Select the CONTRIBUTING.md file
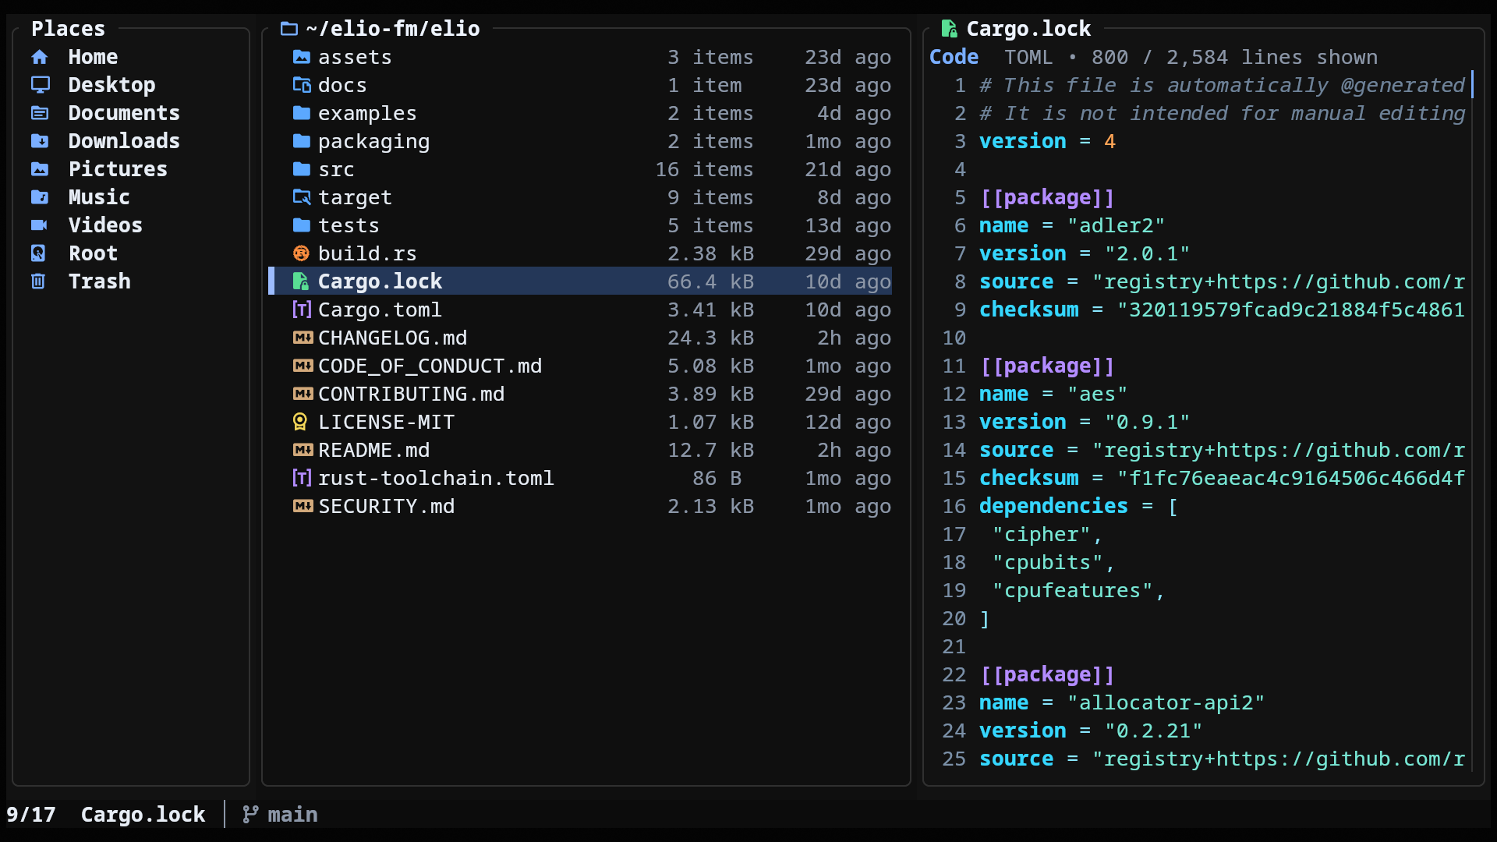Viewport: 1497px width, 842px height. click(580, 394)
